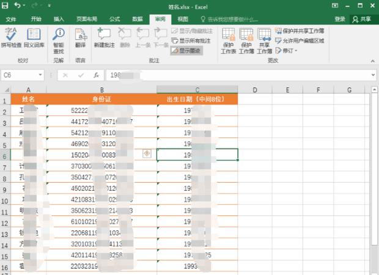Open Ribbon Display Options
Image resolution: width=379 pixels, height=275 pixels.
(x=335, y=5)
